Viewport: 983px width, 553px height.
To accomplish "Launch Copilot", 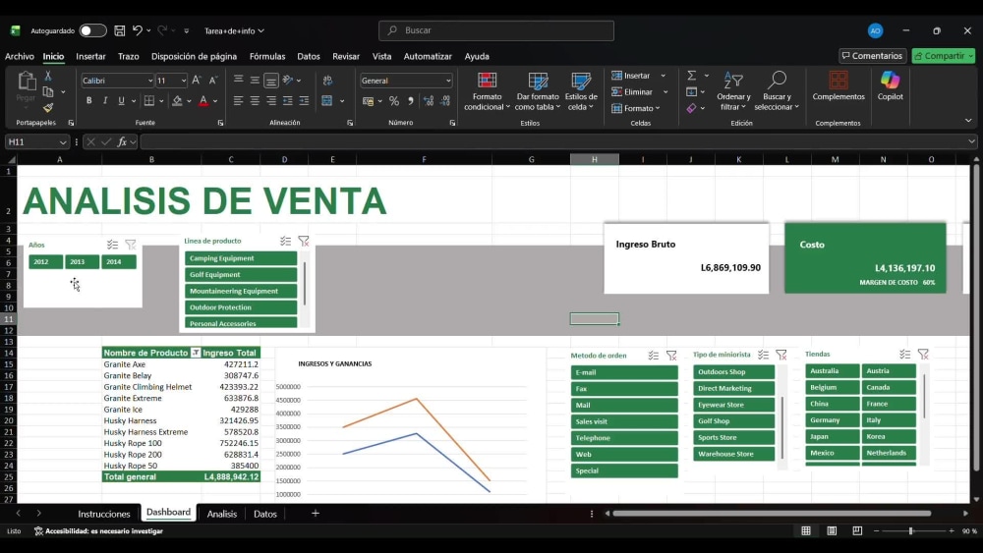I will point(890,85).
